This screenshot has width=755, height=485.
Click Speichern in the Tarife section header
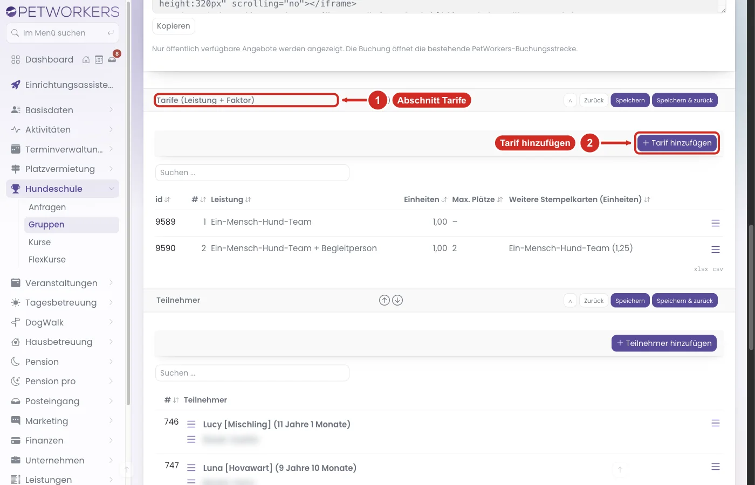pos(630,100)
